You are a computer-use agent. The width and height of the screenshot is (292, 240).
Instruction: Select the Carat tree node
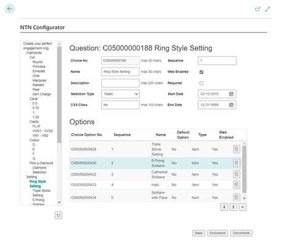point(33,98)
